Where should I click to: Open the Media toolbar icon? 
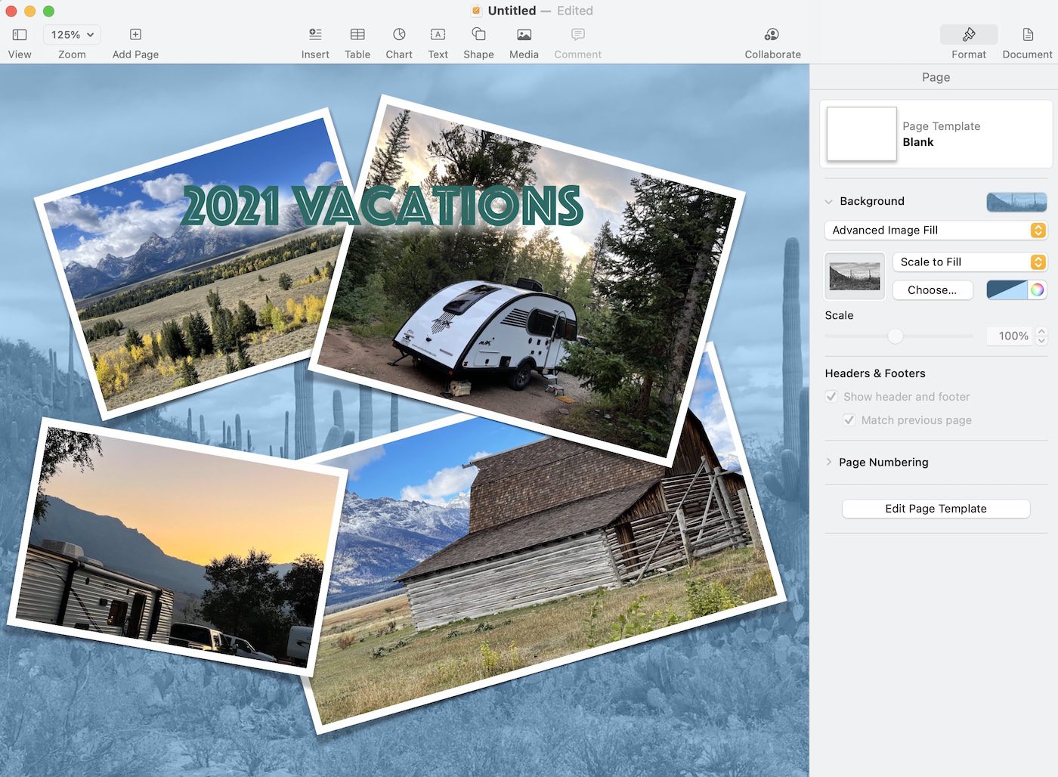click(524, 35)
